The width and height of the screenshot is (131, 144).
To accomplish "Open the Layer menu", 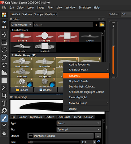I will click(x=31, y=8).
